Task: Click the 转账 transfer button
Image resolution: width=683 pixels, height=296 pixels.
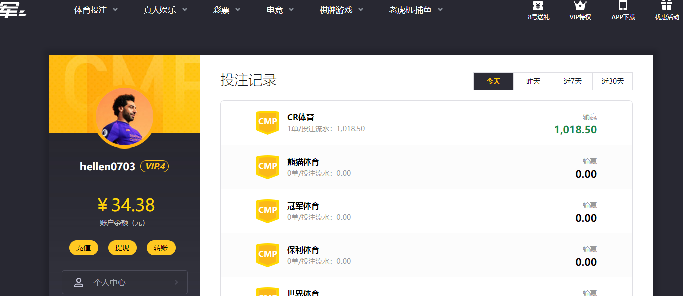Action: pyautogui.click(x=161, y=248)
